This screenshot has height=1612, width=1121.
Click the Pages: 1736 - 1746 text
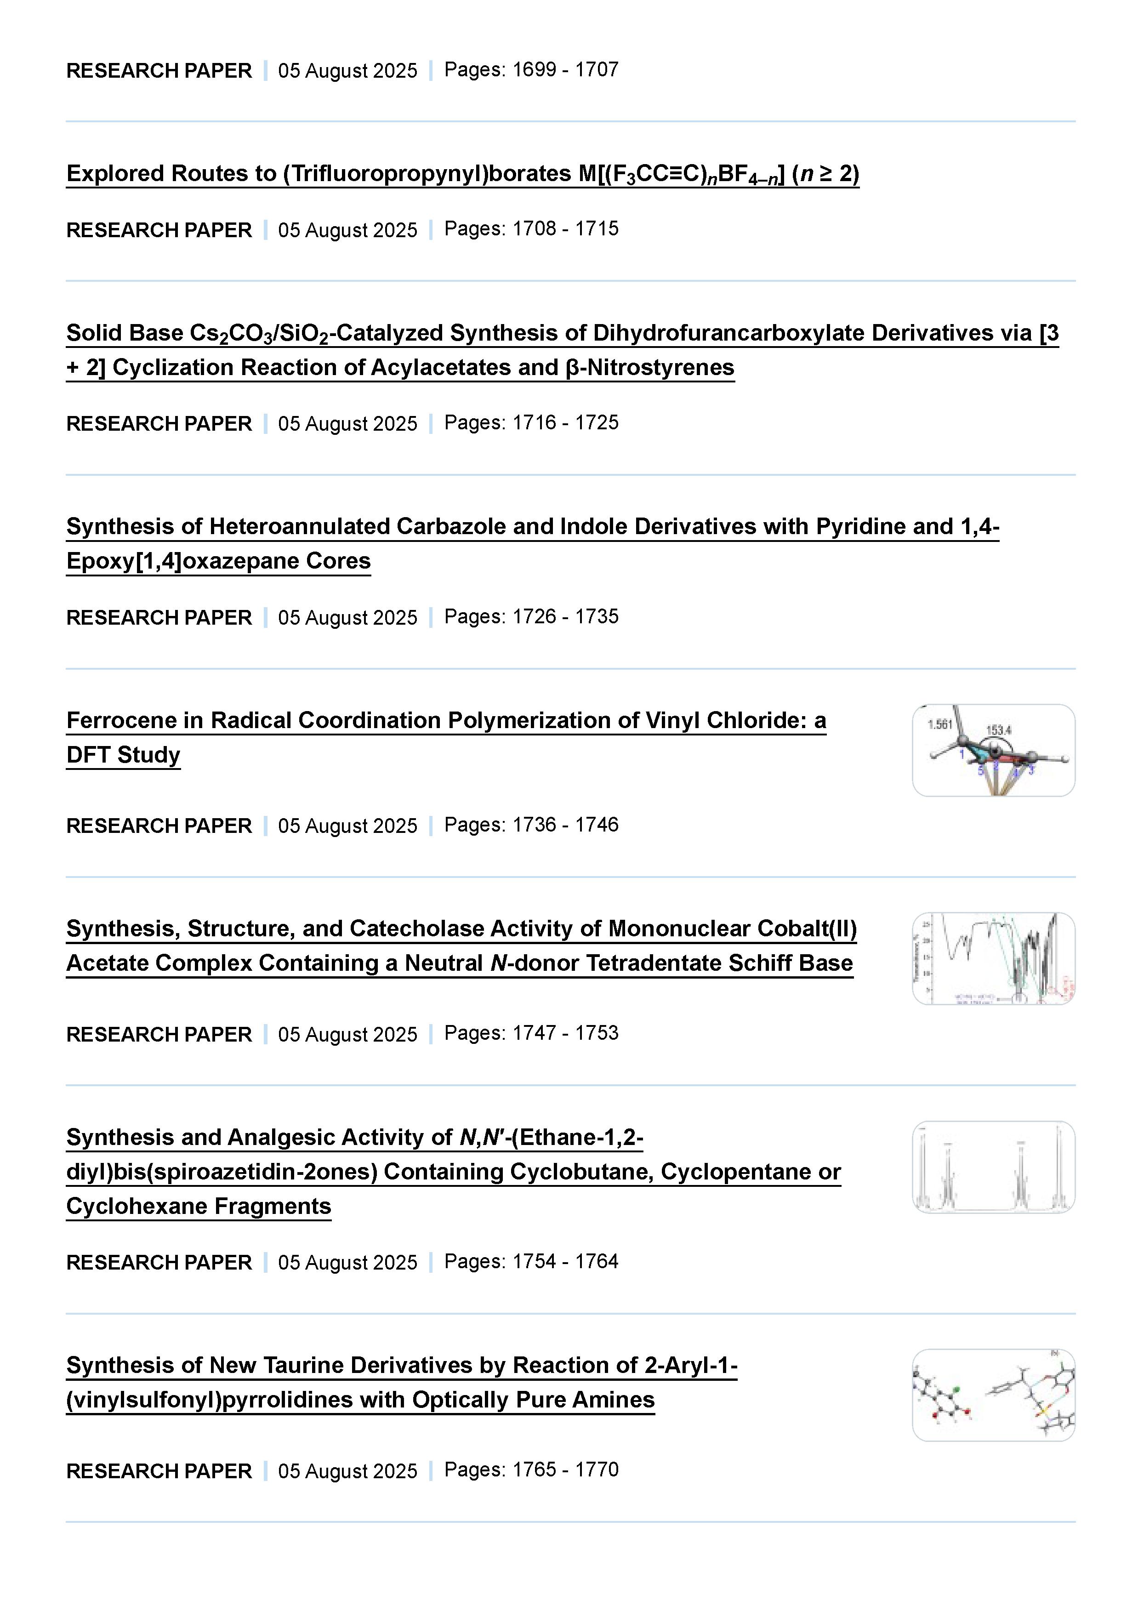point(531,825)
